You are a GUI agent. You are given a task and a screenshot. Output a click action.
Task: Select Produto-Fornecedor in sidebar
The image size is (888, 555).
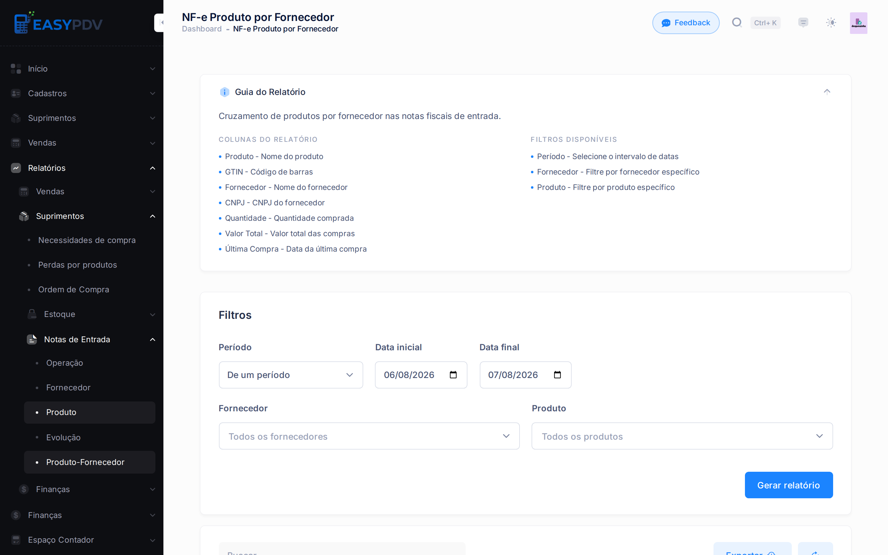(89, 462)
